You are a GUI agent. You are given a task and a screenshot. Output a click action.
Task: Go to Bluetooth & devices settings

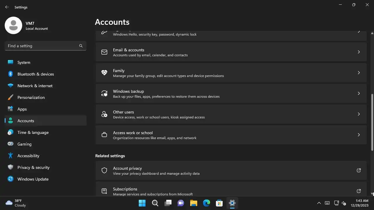click(46, 74)
